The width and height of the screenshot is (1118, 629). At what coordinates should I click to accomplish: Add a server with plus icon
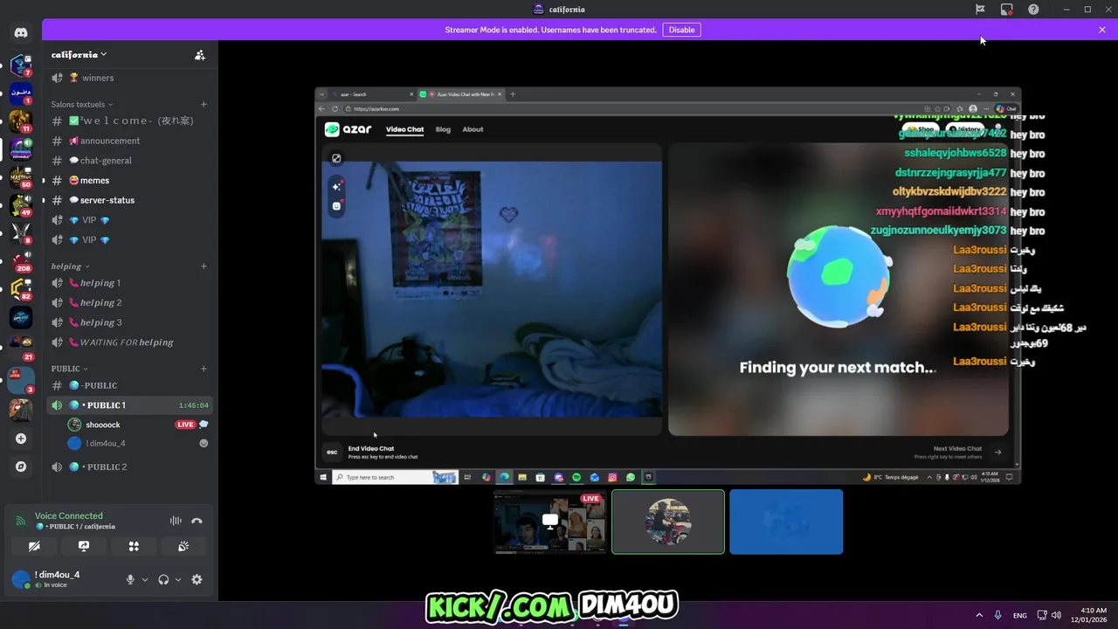pyautogui.click(x=21, y=439)
